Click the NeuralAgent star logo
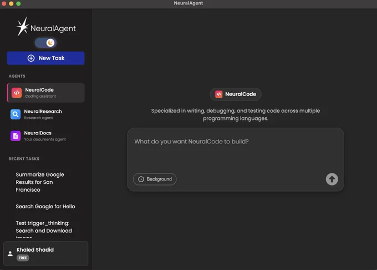 tap(23, 26)
